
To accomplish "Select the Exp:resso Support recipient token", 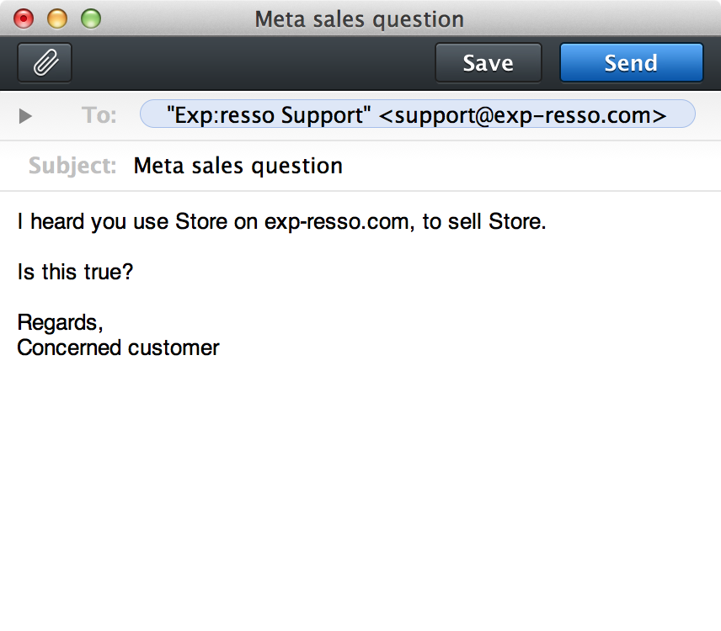I will (417, 114).
